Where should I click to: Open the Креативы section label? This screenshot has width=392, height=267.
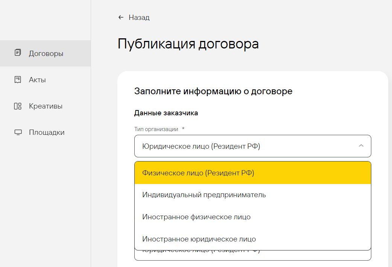(x=46, y=106)
